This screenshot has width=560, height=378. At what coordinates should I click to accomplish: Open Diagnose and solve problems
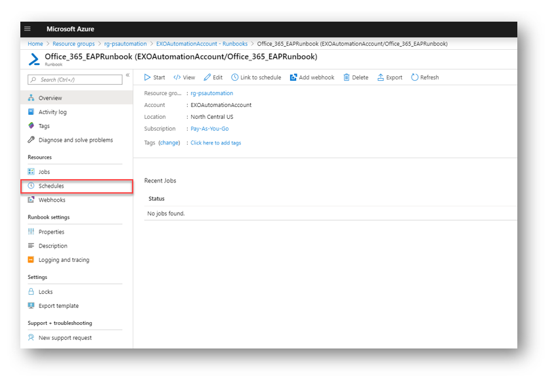[x=76, y=140]
